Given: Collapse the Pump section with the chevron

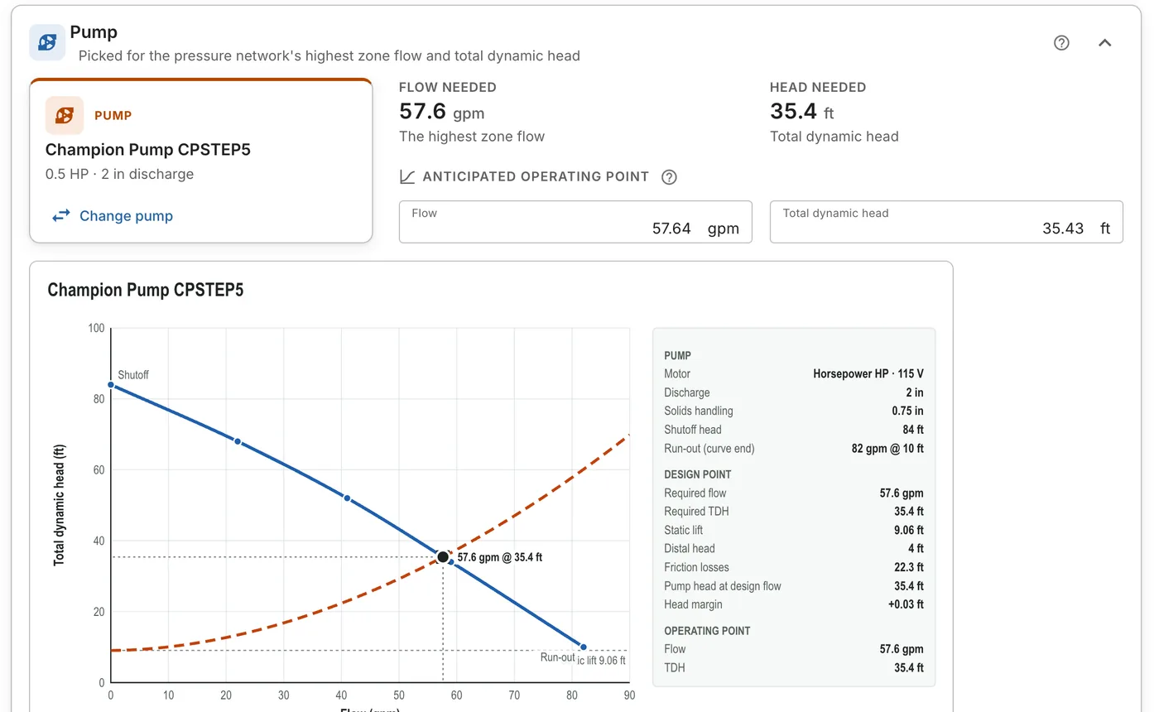Looking at the screenshot, I should click(x=1104, y=43).
